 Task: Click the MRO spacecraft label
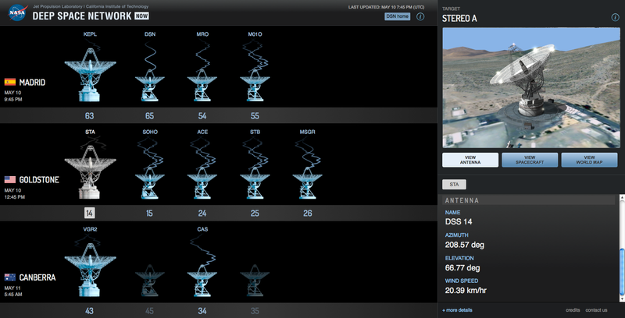(x=202, y=34)
